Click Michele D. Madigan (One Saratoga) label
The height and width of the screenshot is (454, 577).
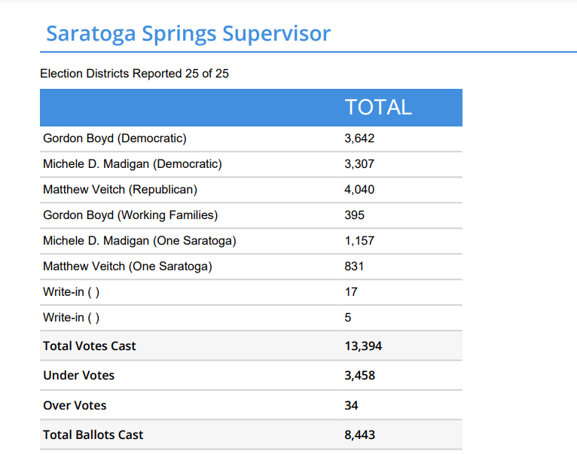point(139,241)
